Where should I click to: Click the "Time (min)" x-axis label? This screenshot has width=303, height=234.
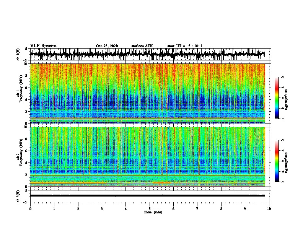click(153, 212)
